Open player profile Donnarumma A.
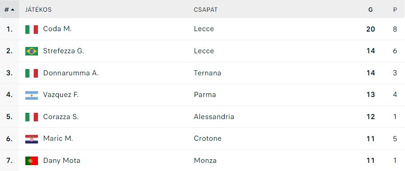405x171 pixels. pos(71,73)
